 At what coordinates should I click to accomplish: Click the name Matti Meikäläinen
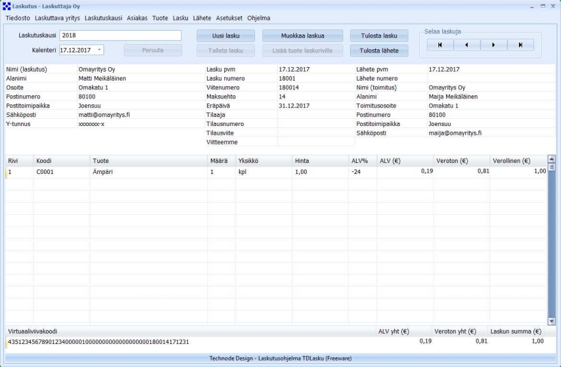[102, 79]
